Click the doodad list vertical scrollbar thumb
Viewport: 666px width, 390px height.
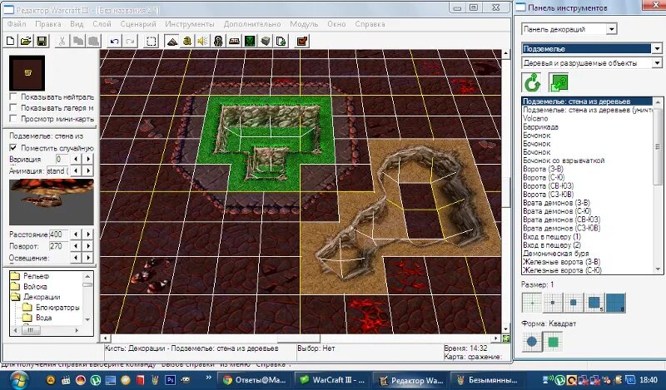click(658, 146)
